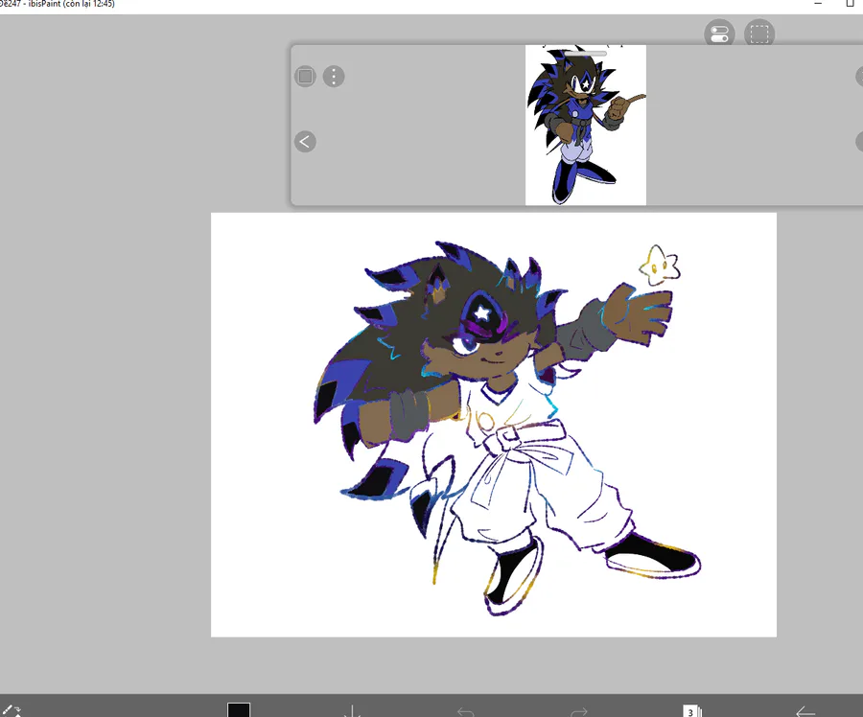Open the dashed-square selection area tool
This screenshot has height=717, width=863.
(759, 35)
